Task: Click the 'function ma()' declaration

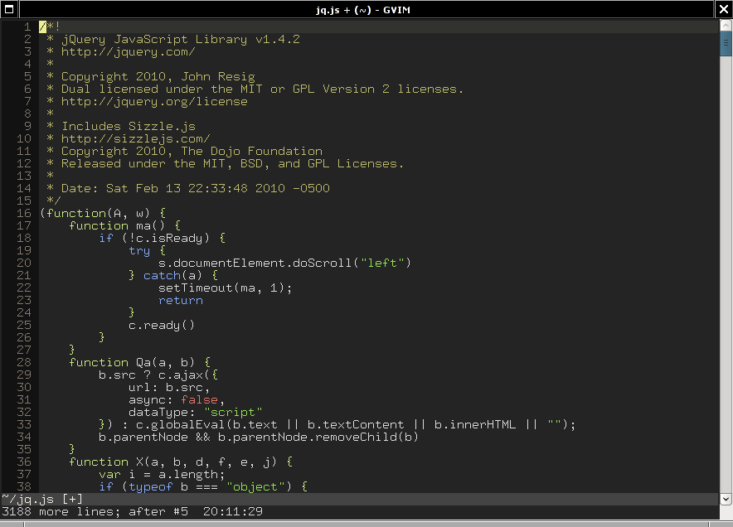Action: [x=117, y=225]
